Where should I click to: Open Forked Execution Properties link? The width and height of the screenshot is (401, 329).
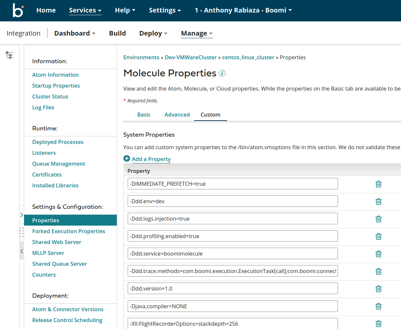(x=69, y=231)
